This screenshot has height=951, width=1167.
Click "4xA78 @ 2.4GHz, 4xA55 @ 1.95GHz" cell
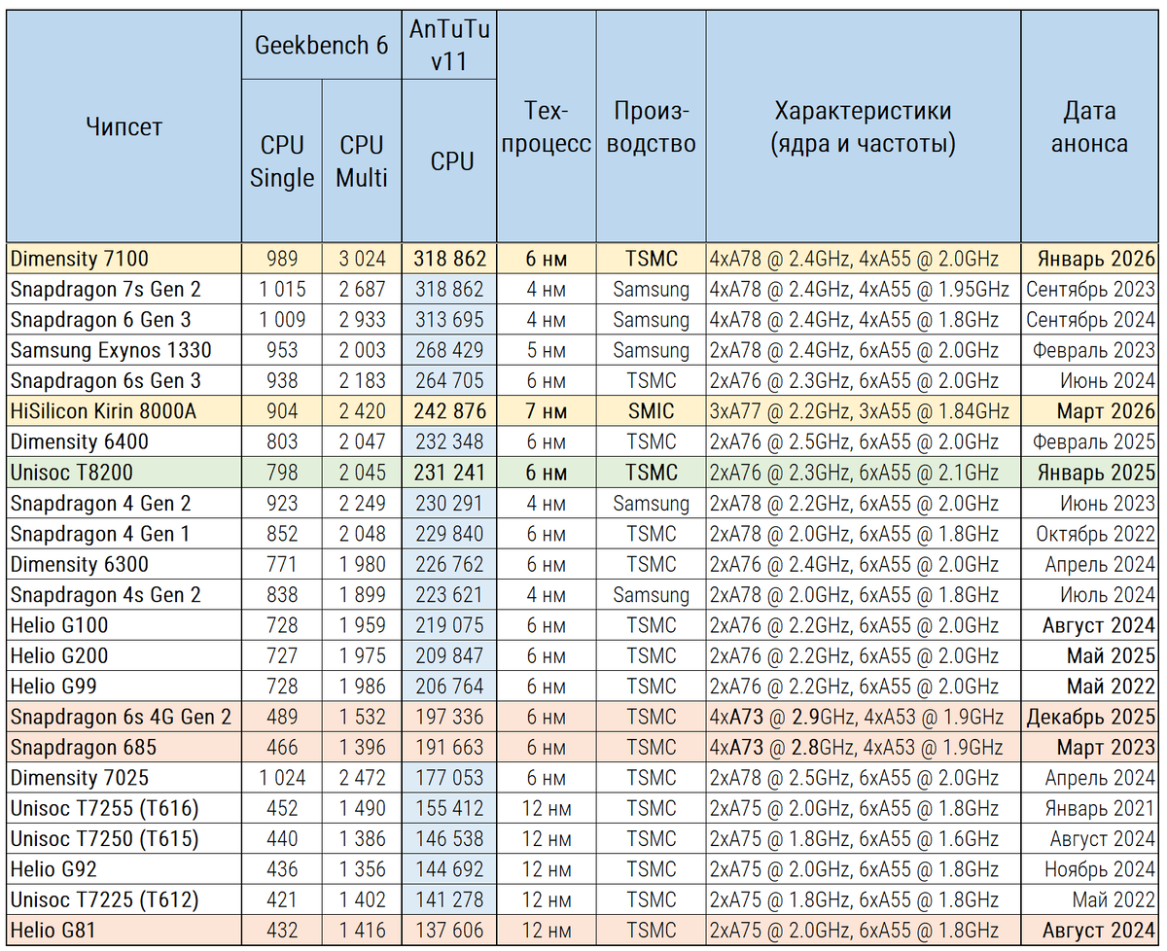(x=863, y=289)
